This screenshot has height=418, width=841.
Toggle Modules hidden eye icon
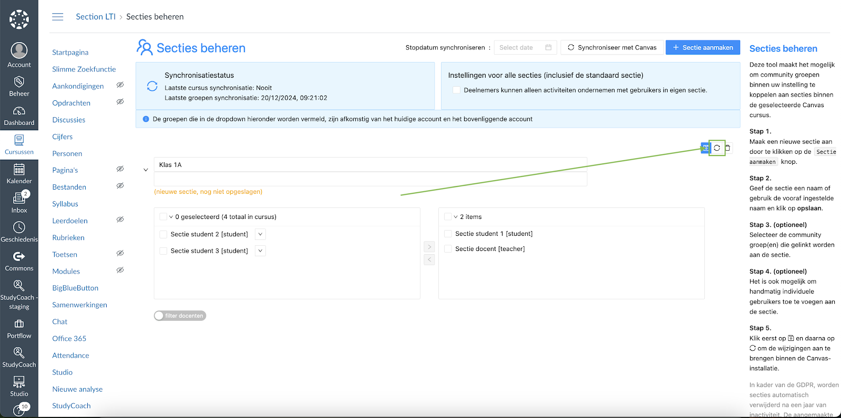tap(120, 270)
